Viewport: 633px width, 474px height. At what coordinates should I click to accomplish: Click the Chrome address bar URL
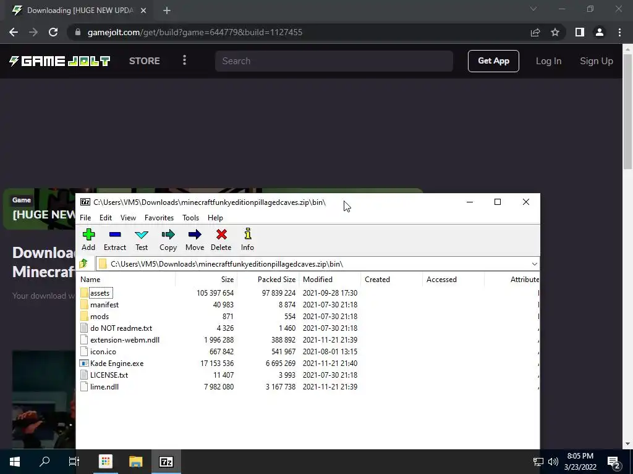click(x=195, y=32)
